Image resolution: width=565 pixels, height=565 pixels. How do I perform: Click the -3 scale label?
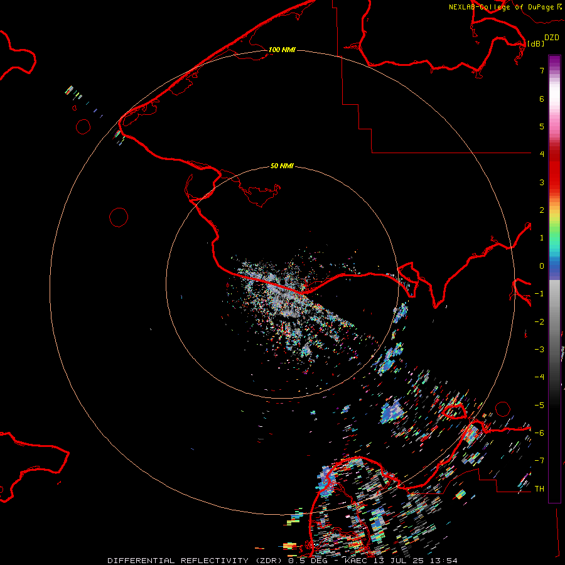click(539, 350)
